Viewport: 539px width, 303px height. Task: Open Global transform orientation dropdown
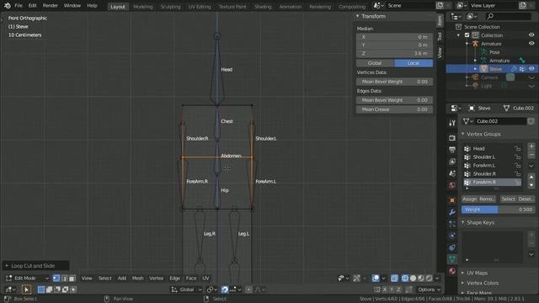tap(187, 290)
